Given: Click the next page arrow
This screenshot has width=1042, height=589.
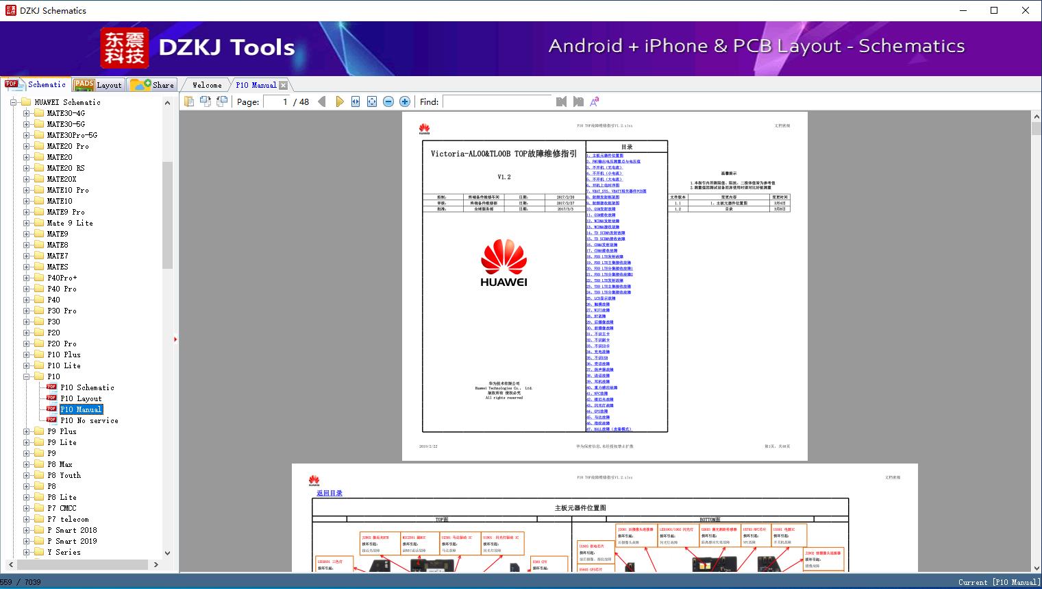Looking at the screenshot, I should pos(339,101).
